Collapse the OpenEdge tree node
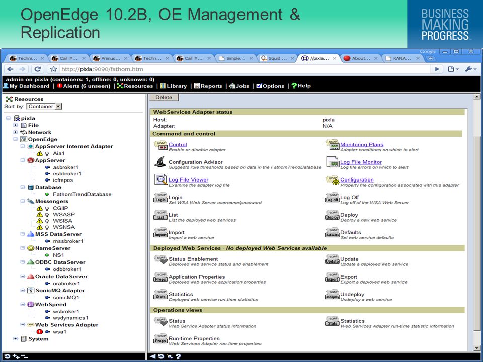The height and width of the screenshot is (362, 483). tap(15, 139)
